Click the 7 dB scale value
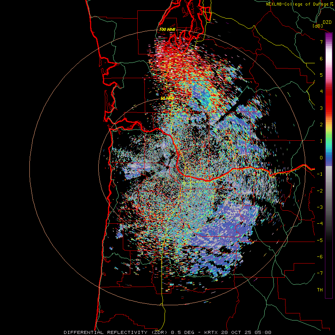Viewport: 335px width, 335px height. tap(321, 42)
